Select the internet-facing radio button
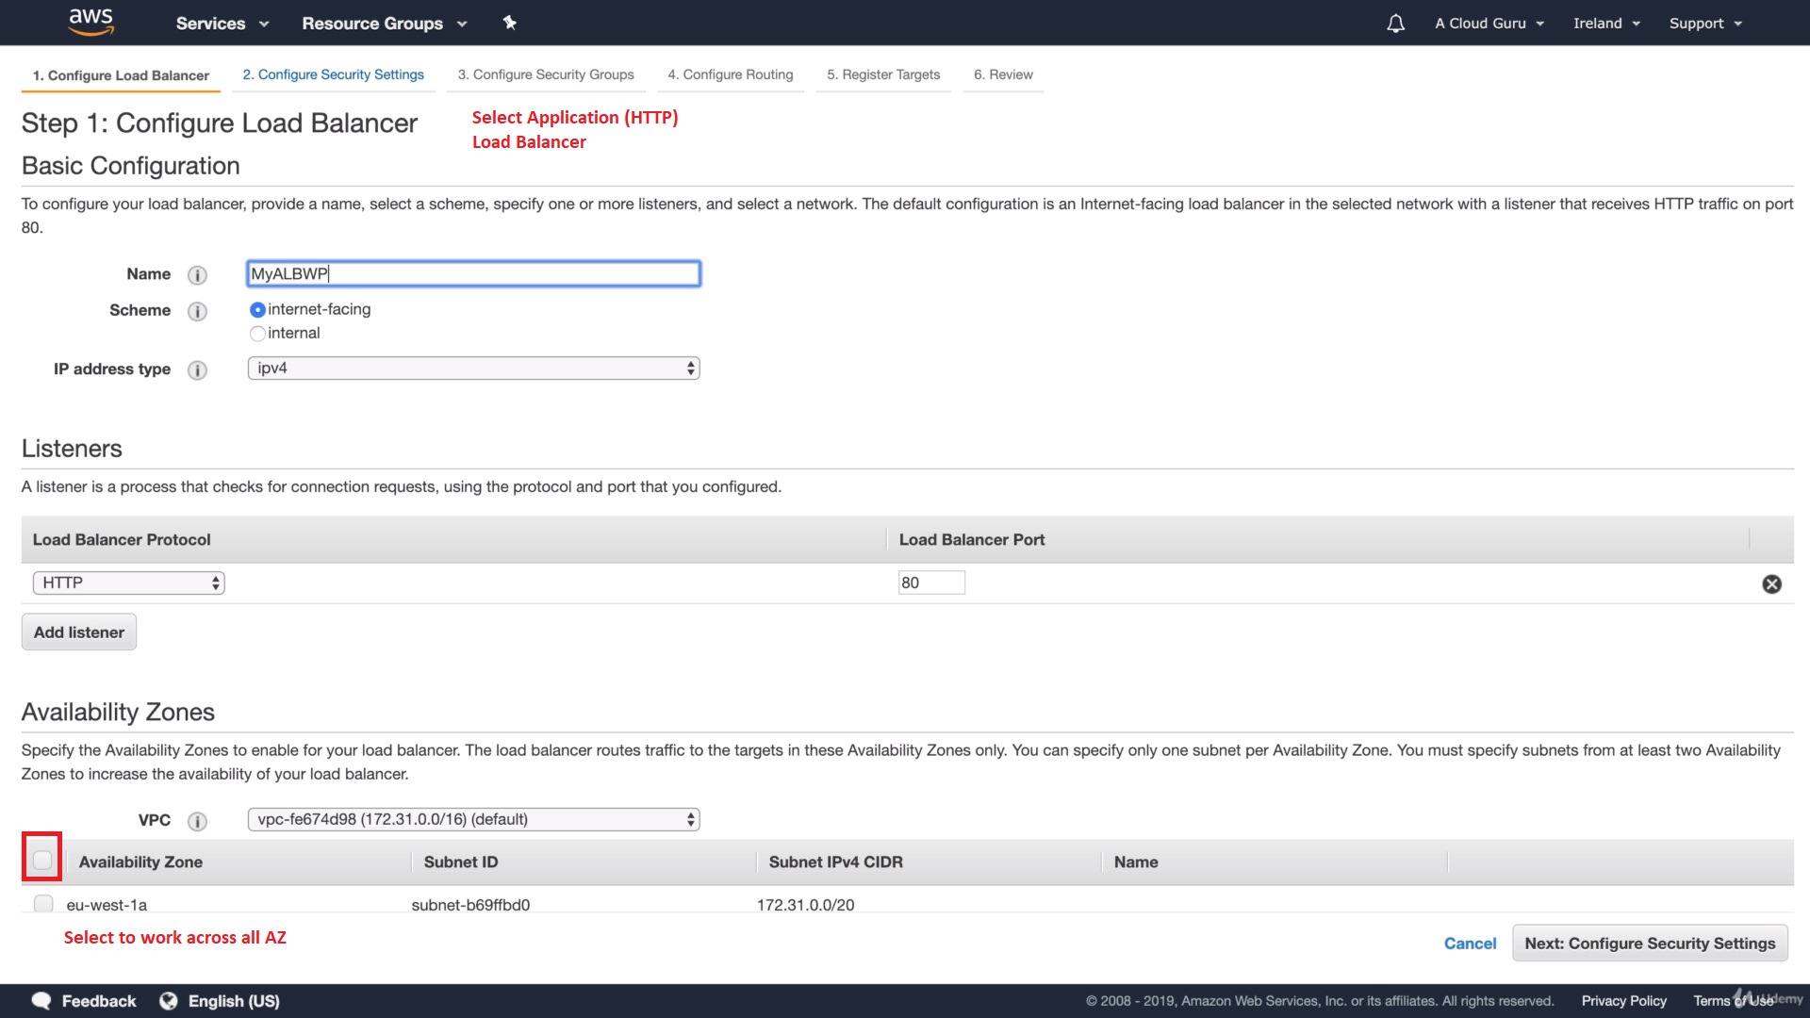1810x1018 pixels. point(257,309)
